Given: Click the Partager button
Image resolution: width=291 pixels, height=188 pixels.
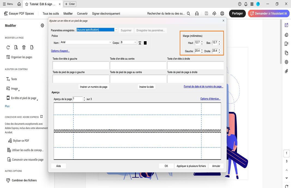Looking at the screenshot, I should tap(237, 13).
